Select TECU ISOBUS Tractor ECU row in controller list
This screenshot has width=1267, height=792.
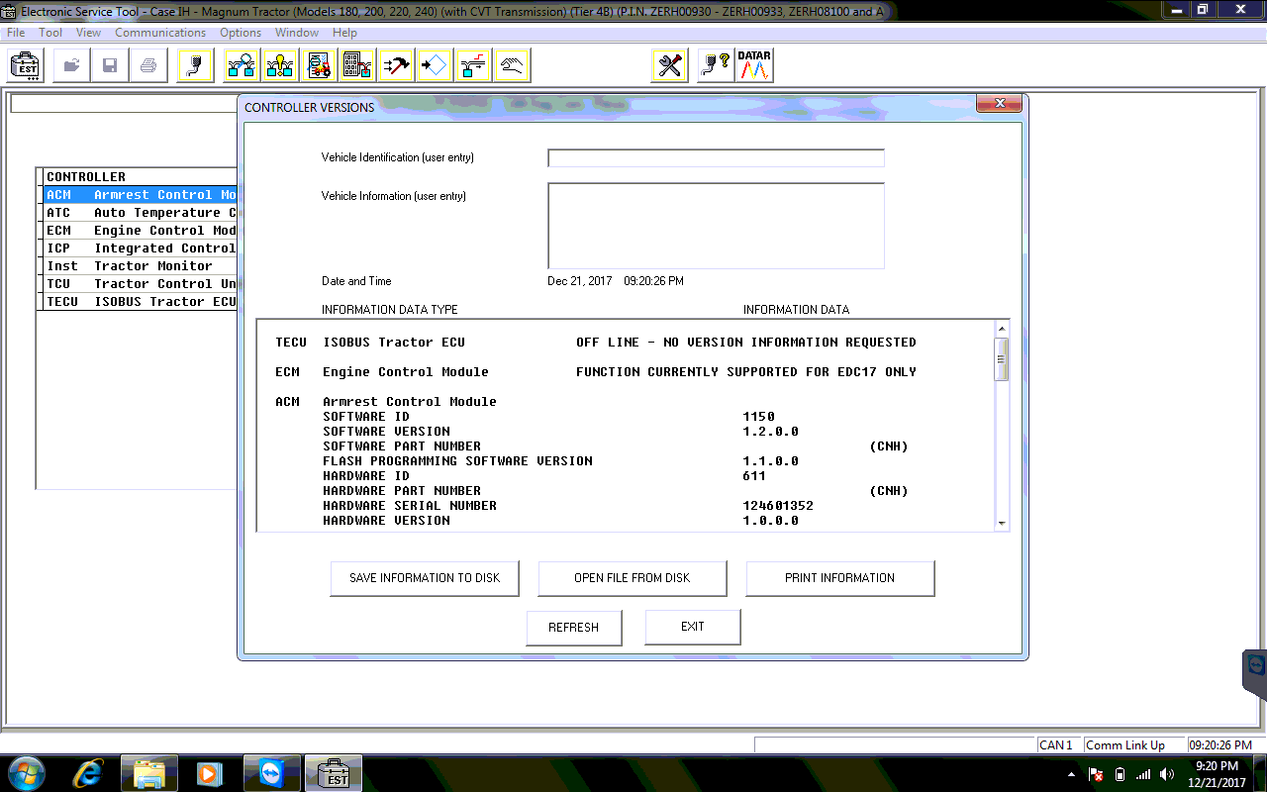coord(140,302)
